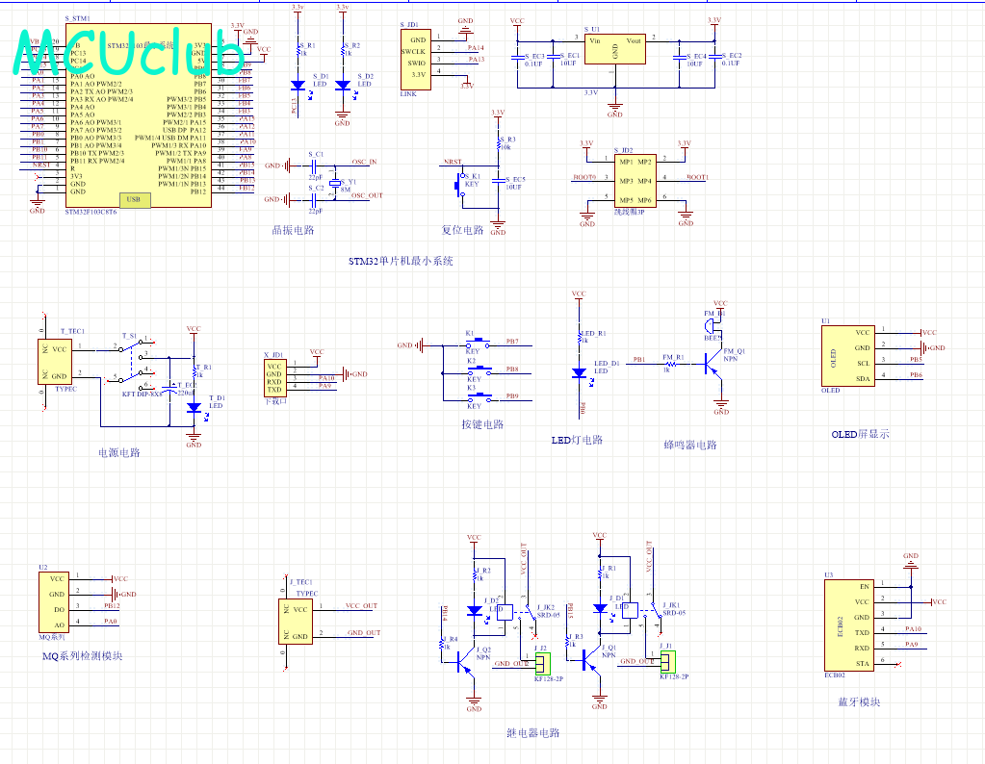Select the U2 MQ series sensor module
The height and width of the screenshot is (764, 985).
(x=54, y=601)
